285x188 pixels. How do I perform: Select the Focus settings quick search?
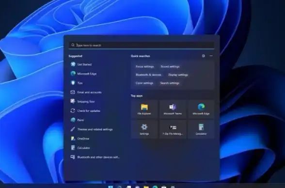[144, 66]
